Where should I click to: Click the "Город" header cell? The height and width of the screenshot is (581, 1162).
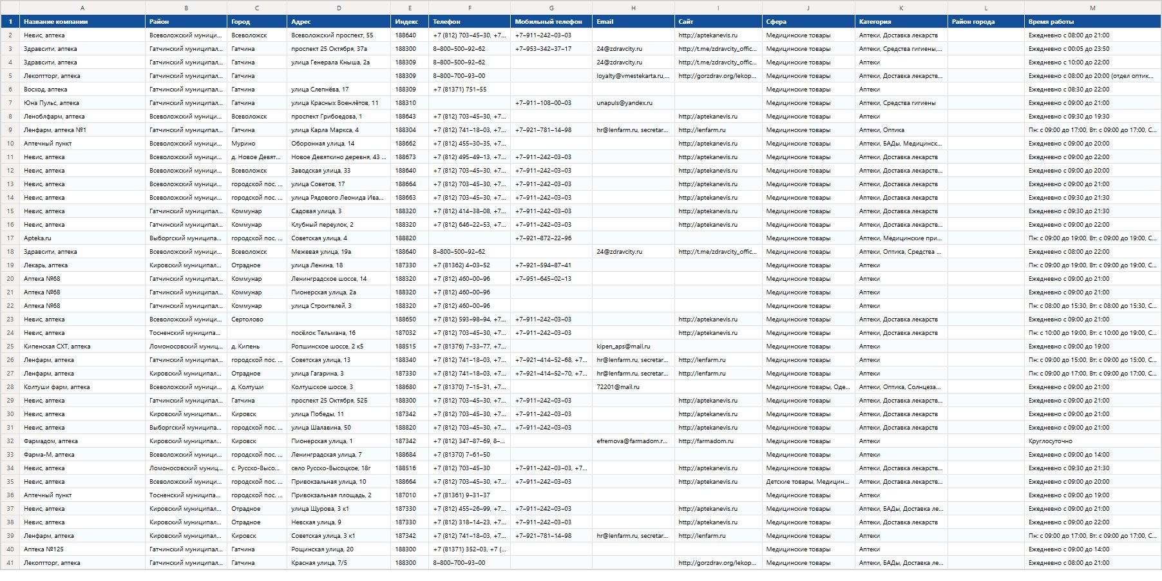[257, 22]
